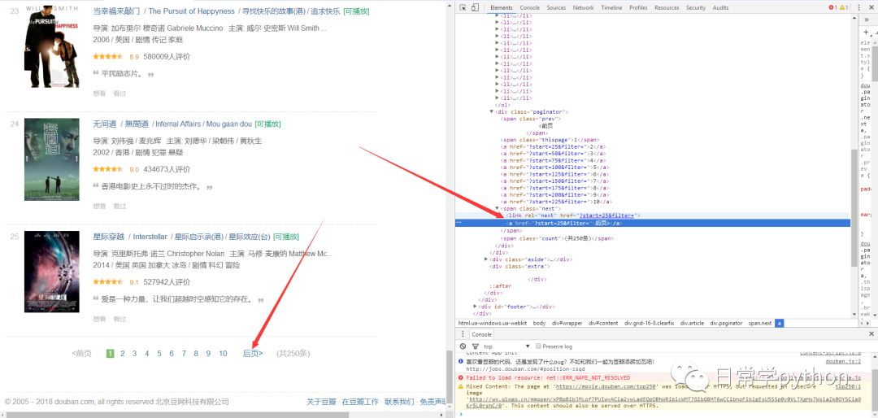Add new style rule plus icon

pos(866,33)
